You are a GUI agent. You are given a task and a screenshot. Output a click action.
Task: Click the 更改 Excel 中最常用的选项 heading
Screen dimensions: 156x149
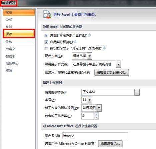pos(75,15)
